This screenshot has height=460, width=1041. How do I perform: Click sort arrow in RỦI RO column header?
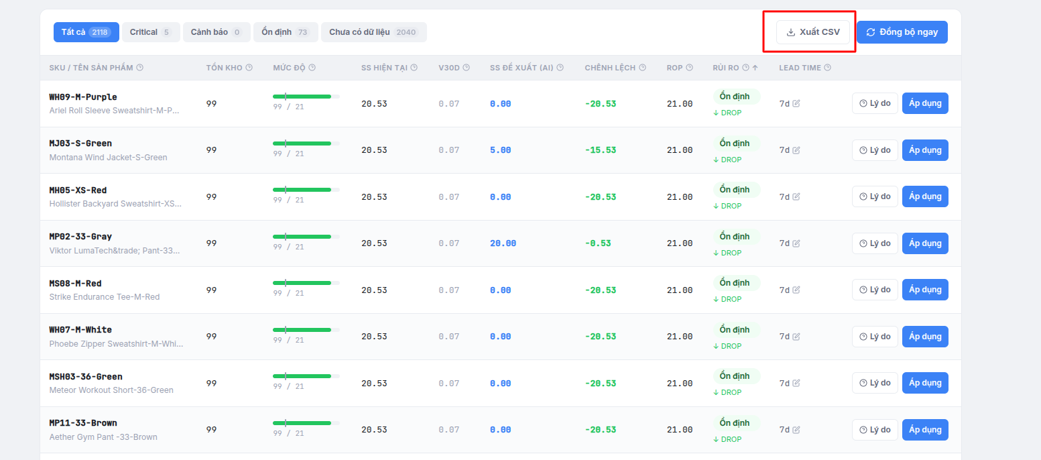click(755, 68)
